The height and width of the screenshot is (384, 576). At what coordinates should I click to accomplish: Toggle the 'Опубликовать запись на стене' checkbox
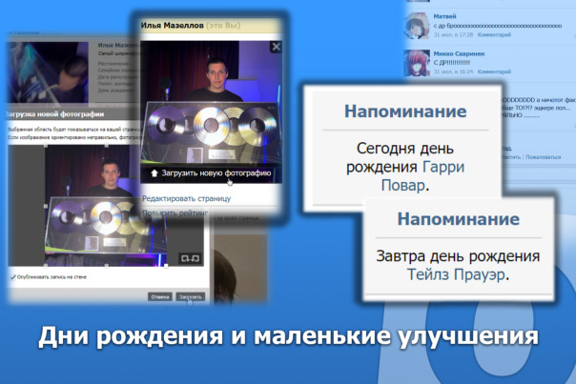coord(12,277)
